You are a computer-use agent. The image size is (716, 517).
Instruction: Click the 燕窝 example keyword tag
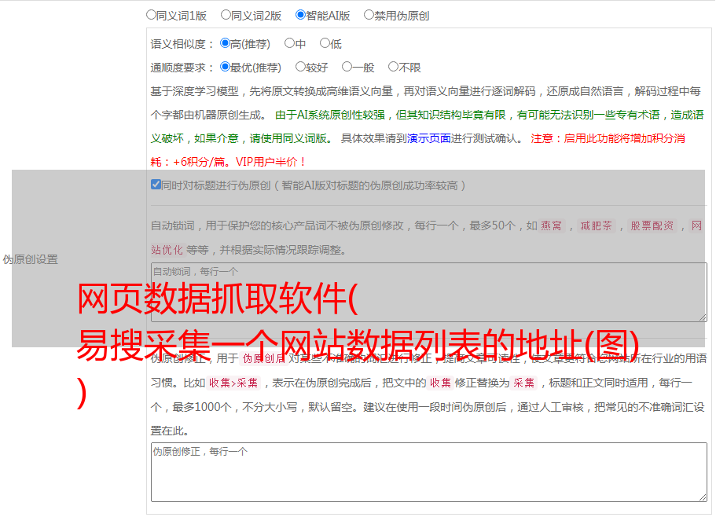coord(551,225)
